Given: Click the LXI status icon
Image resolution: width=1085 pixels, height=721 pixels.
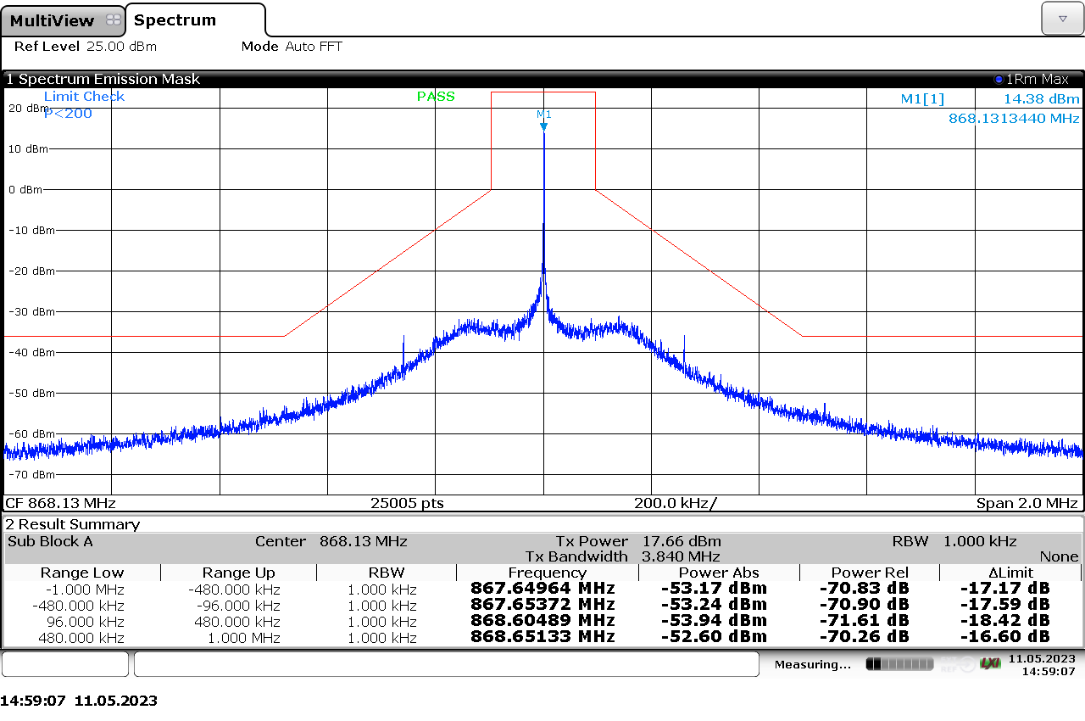Looking at the screenshot, I should point(989,663).
